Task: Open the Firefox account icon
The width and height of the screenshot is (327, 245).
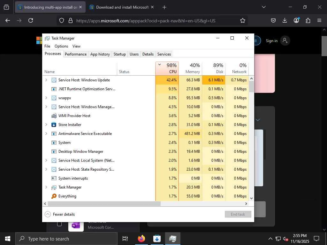Action: tap(296, 20)
